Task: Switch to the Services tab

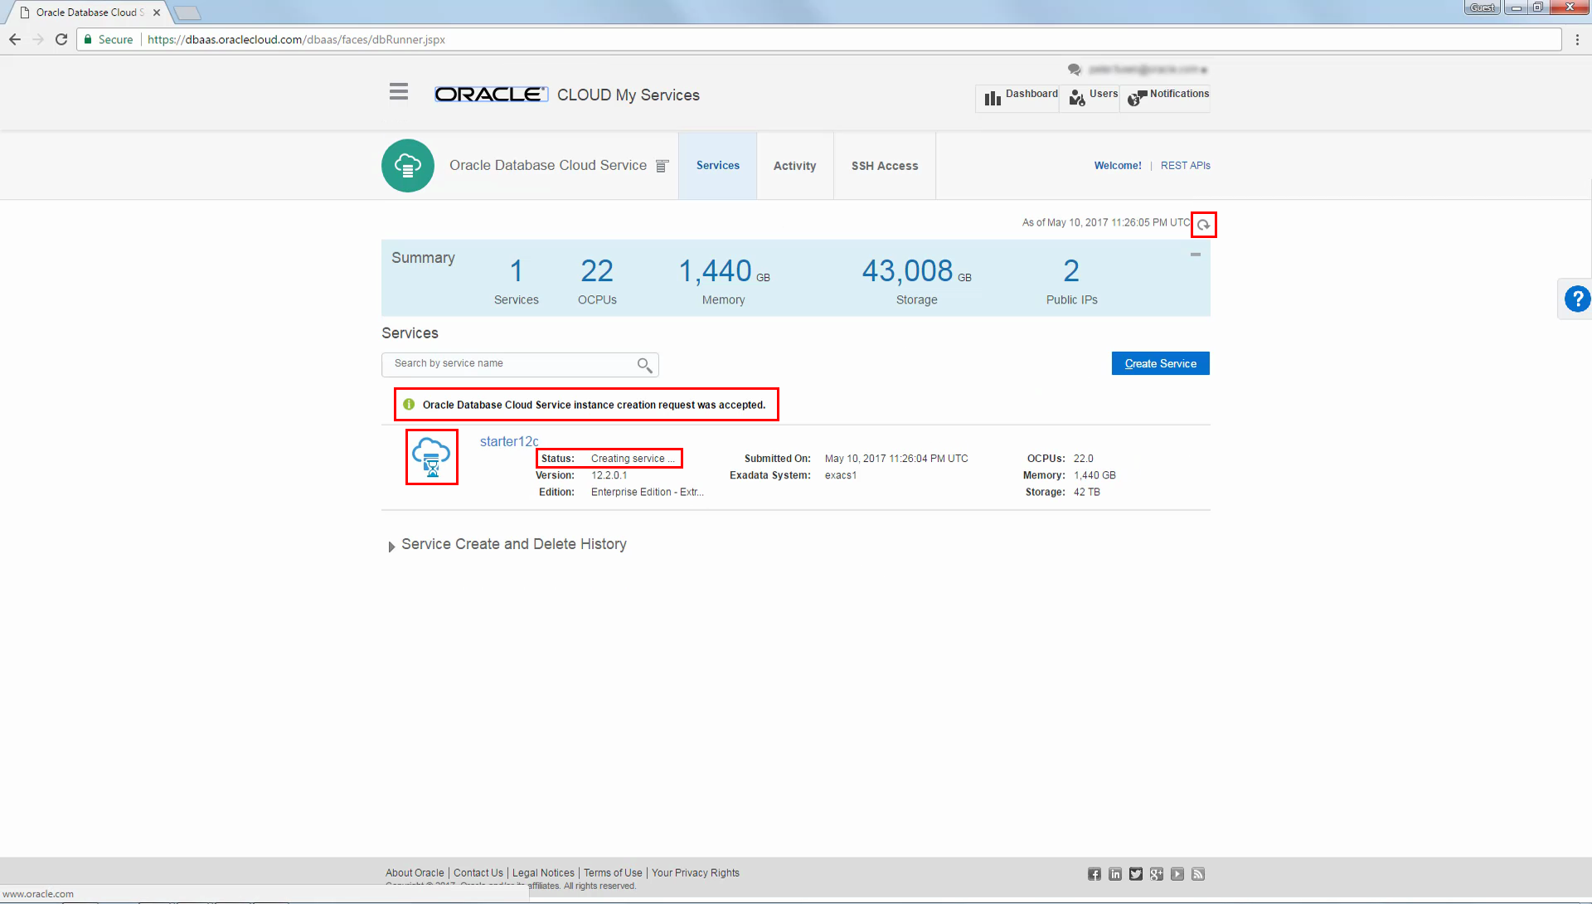Action: coord(717,166)
